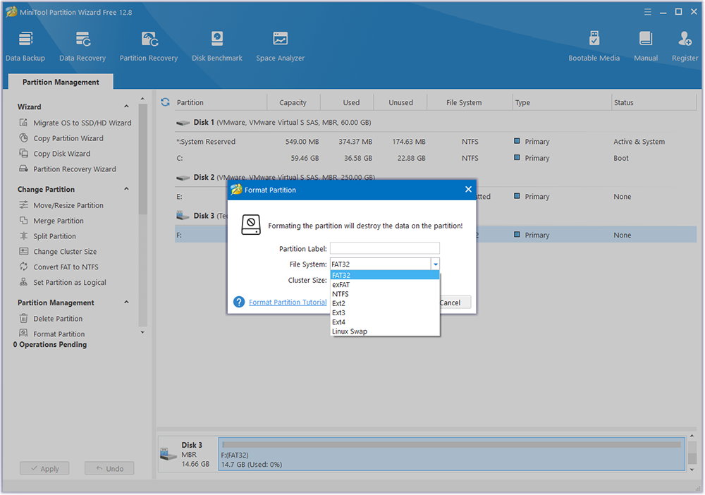
Task: Choose exFAT from the file system list
Action: coord(385,285)
